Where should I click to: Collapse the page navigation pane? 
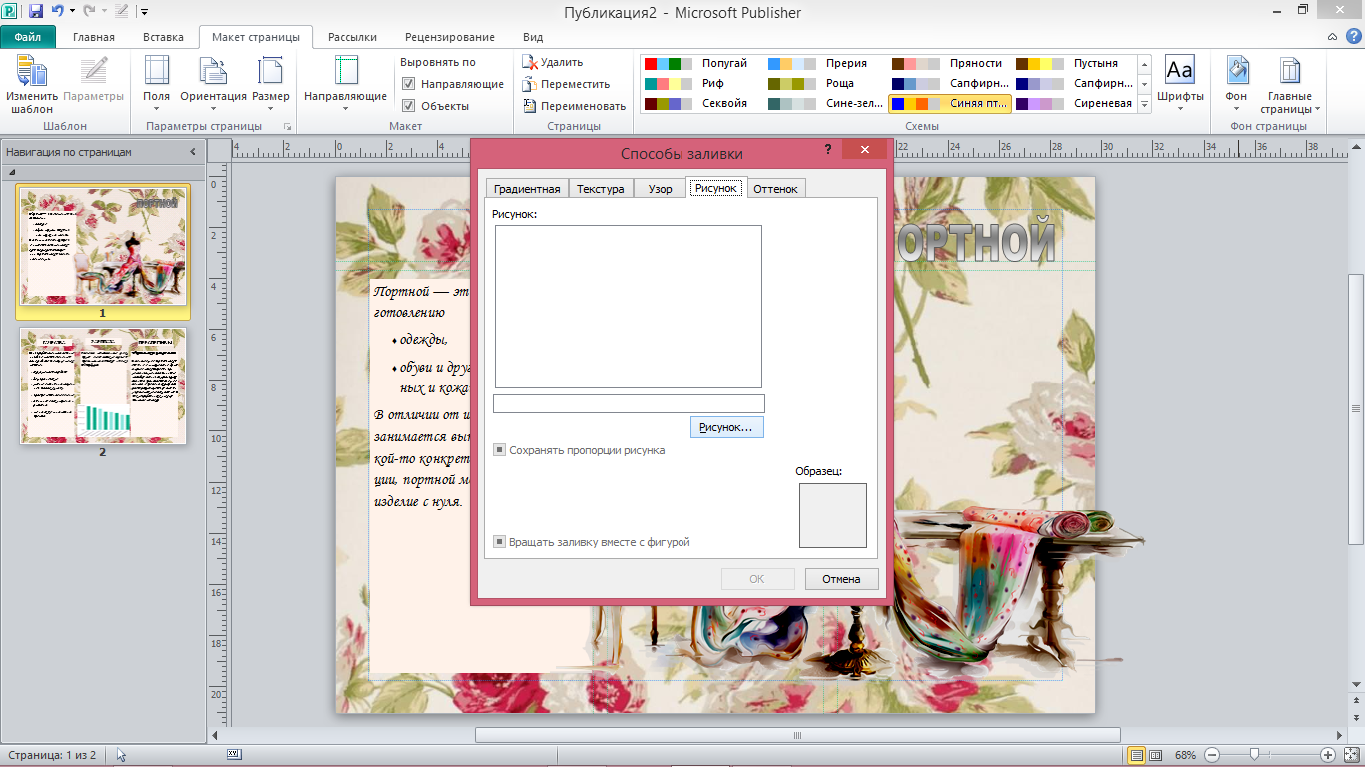click(193, 152)
